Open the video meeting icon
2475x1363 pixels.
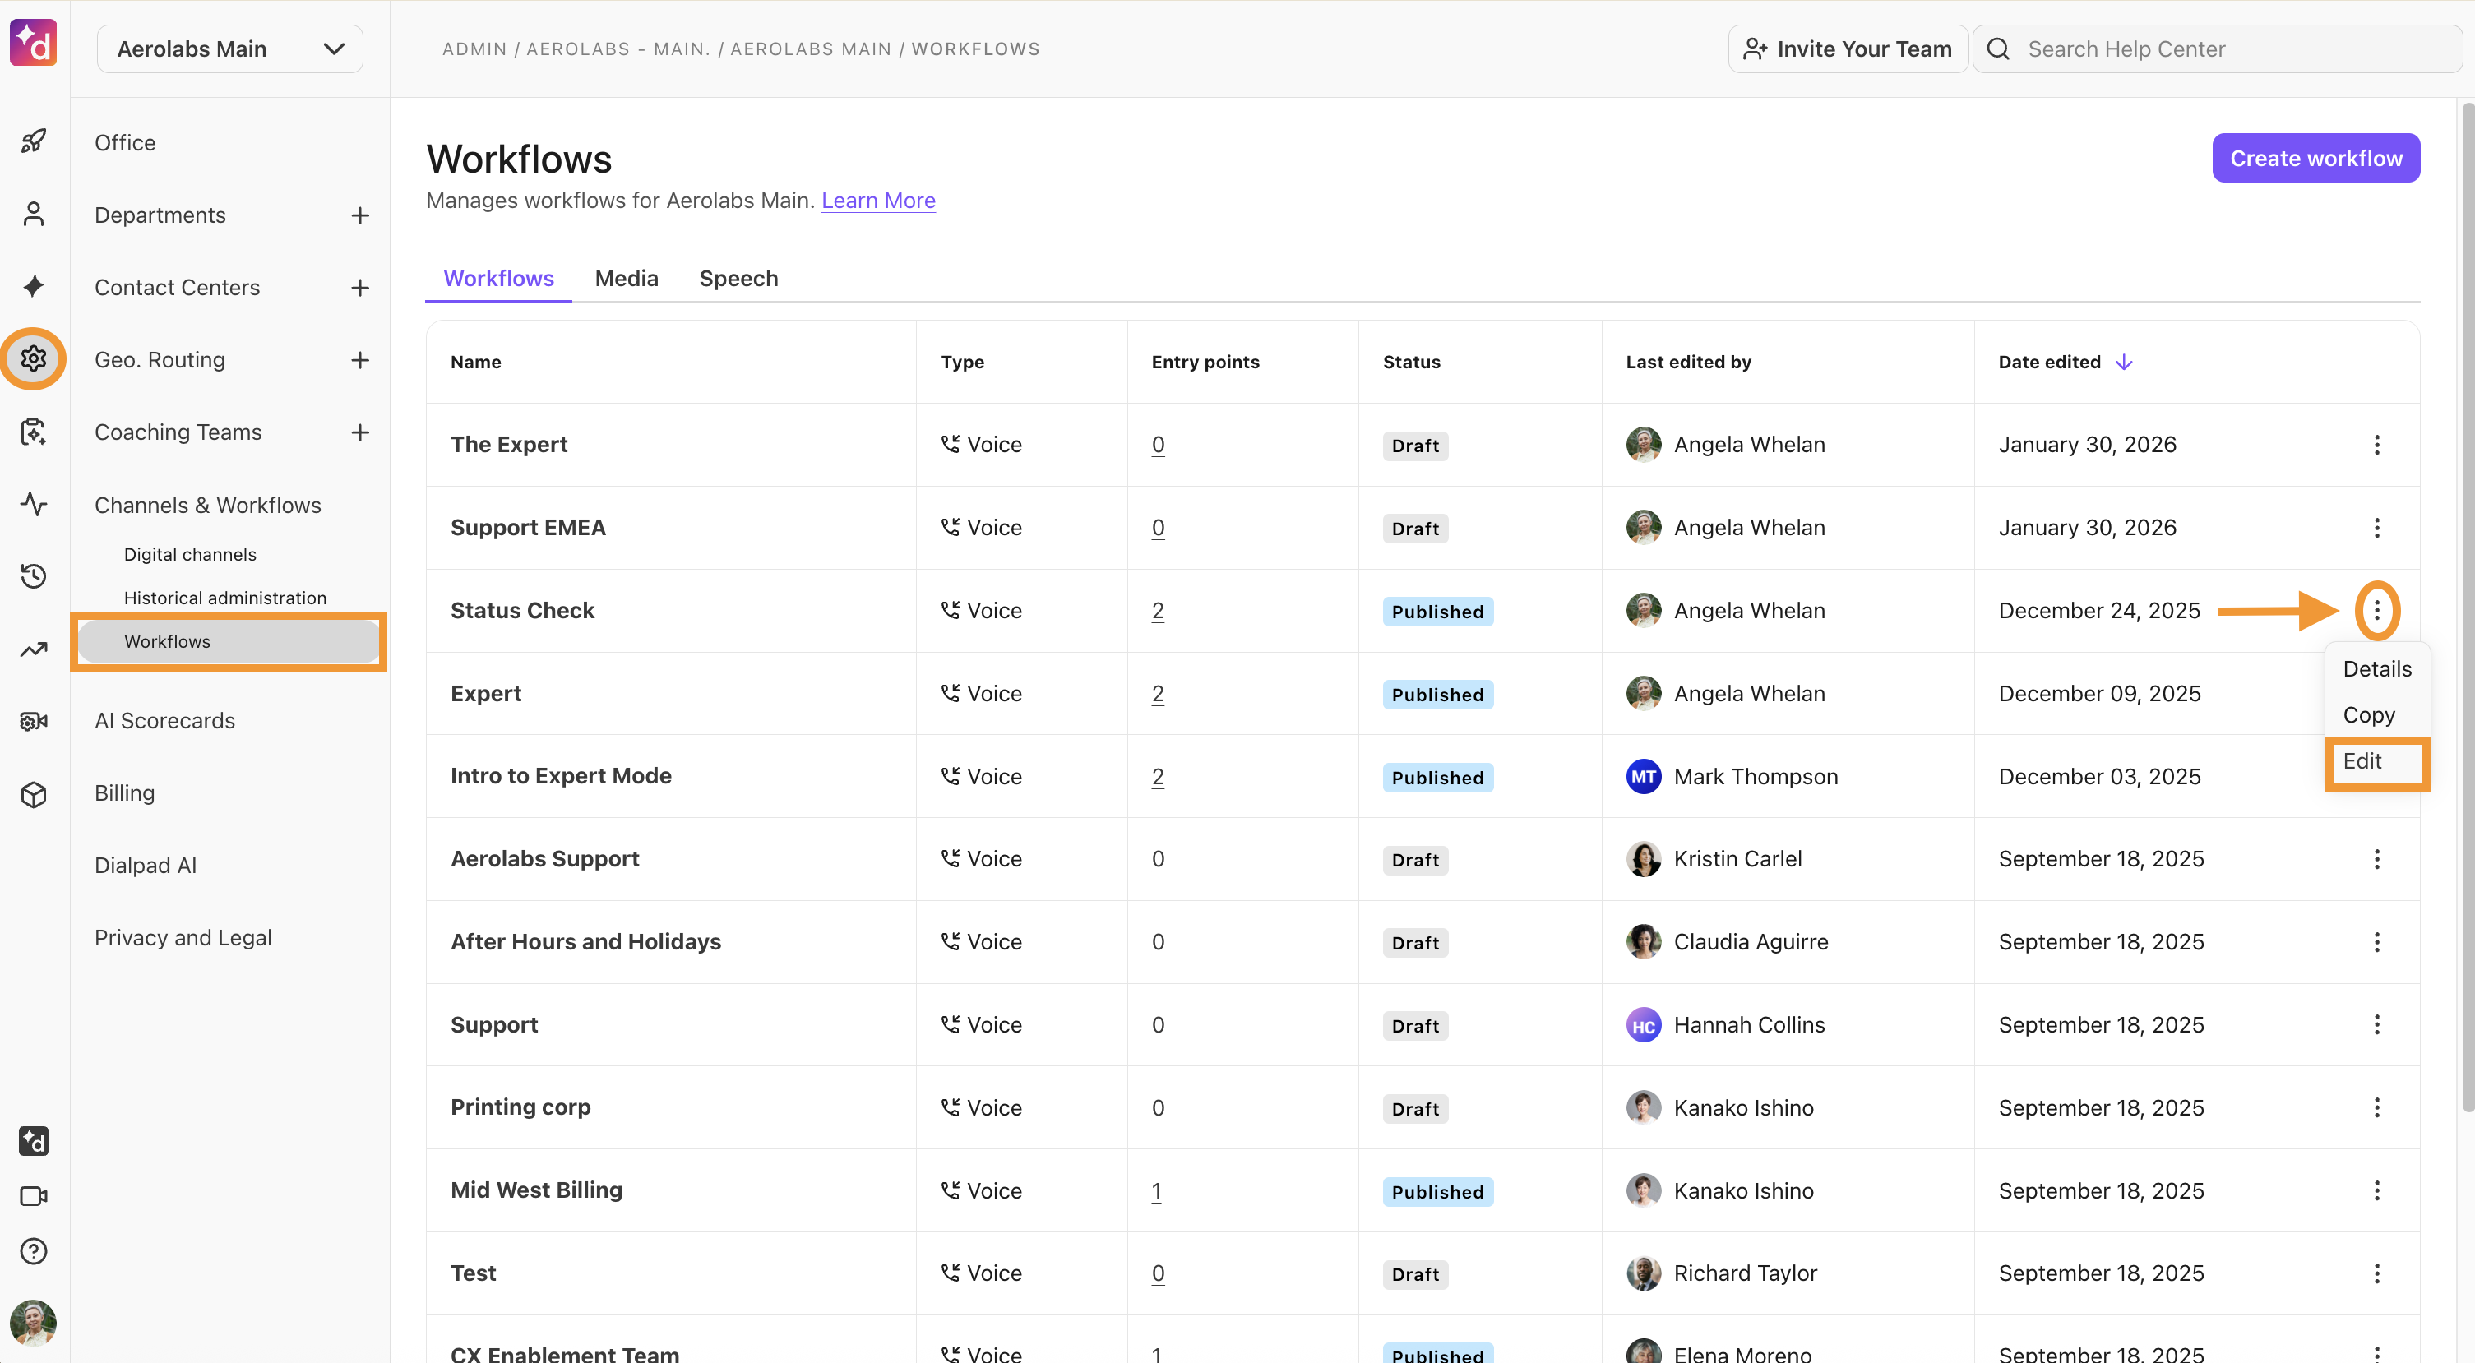(34, 1196)
